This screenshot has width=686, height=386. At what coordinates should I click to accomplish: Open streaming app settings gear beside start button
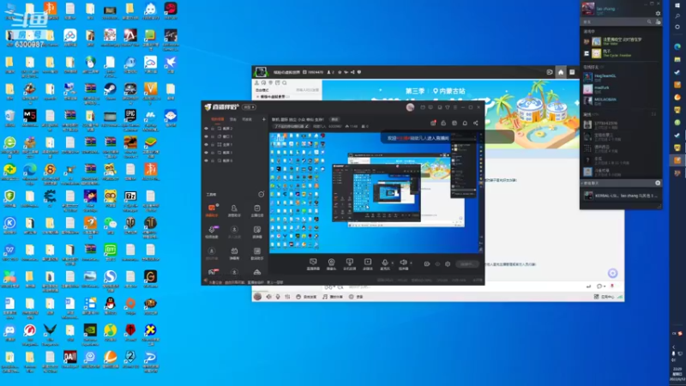448,264
